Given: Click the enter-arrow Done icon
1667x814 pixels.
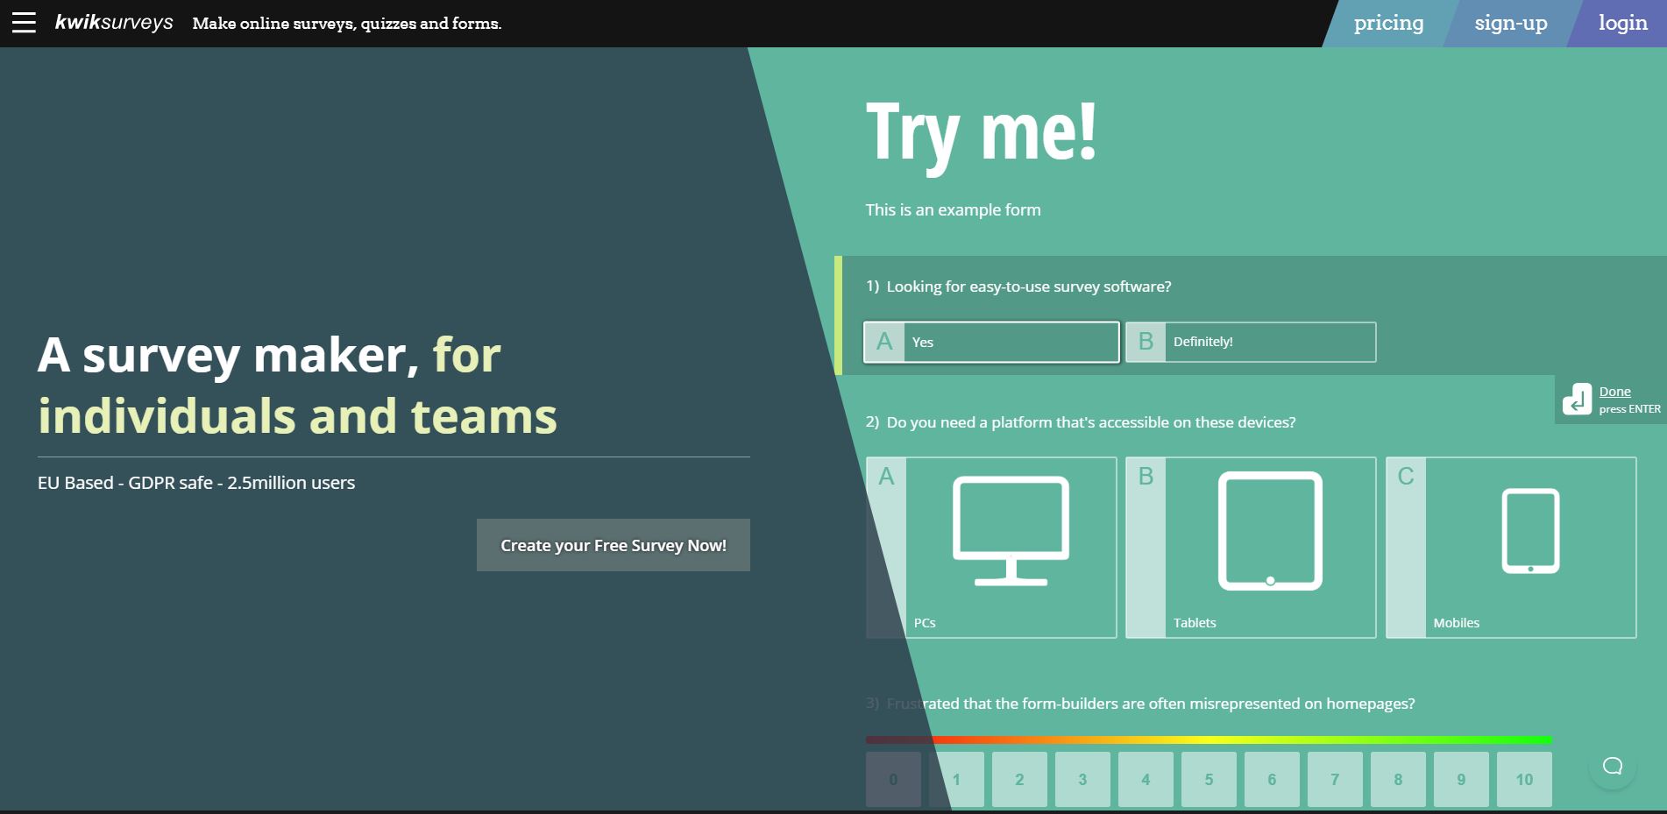Looking at the screenshot, I should (1577, 400).
